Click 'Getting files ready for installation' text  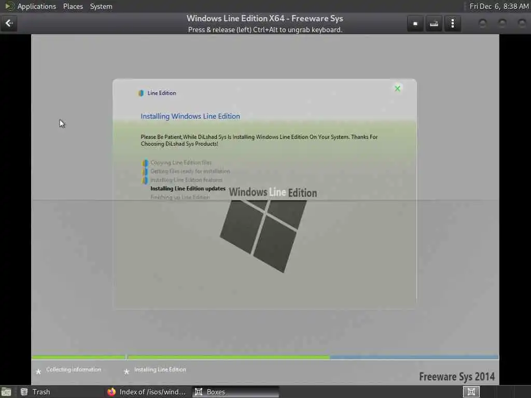[190, 171]
